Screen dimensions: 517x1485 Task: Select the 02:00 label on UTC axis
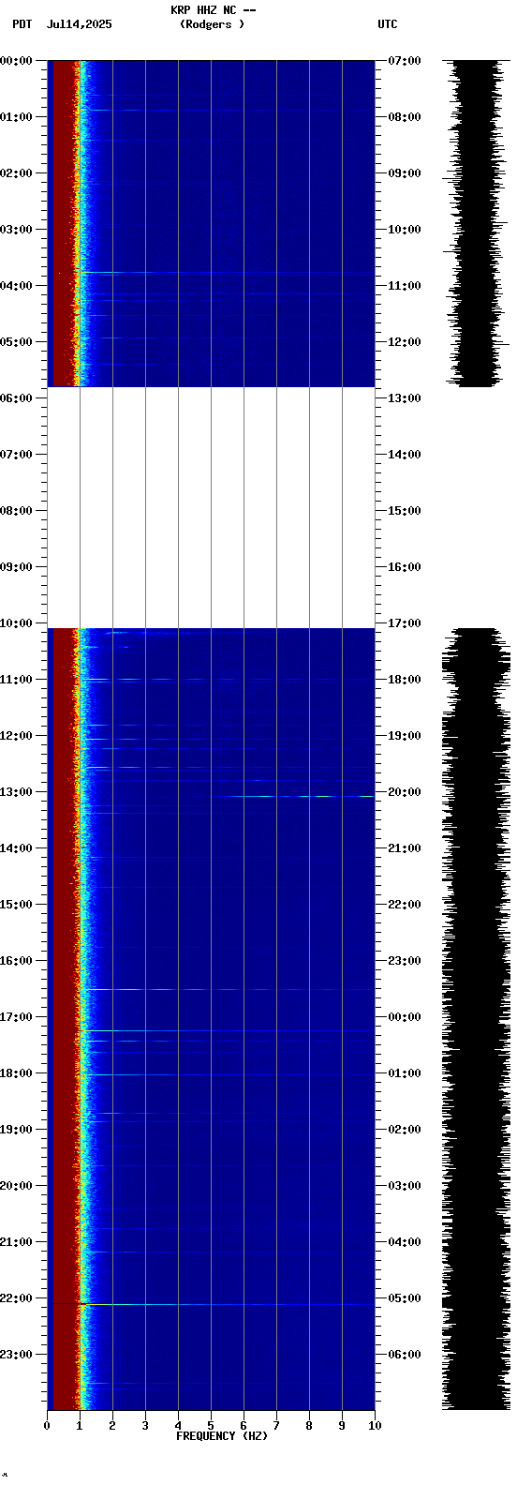coord(405,1130)
